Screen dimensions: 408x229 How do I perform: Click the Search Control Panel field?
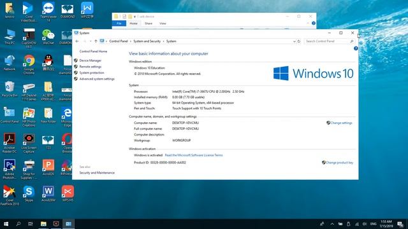pyautogui.click(x=329, y=41)
